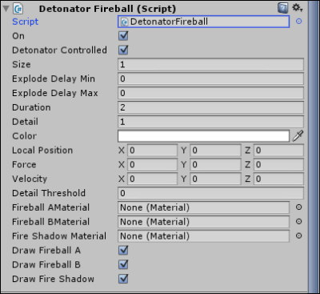
Task: Click the Local Position X field
Action: coord(152,151)
